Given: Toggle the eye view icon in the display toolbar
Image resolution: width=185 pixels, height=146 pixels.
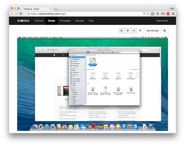Looking at the screenshot, I should point(140,31).
